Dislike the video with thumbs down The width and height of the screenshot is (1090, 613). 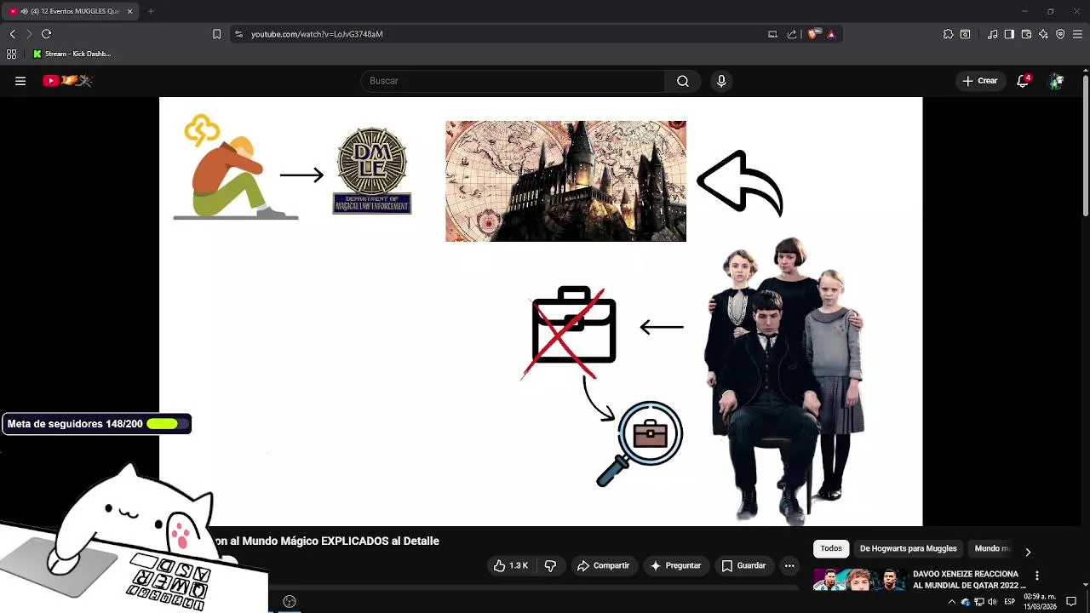coord(550,565)
